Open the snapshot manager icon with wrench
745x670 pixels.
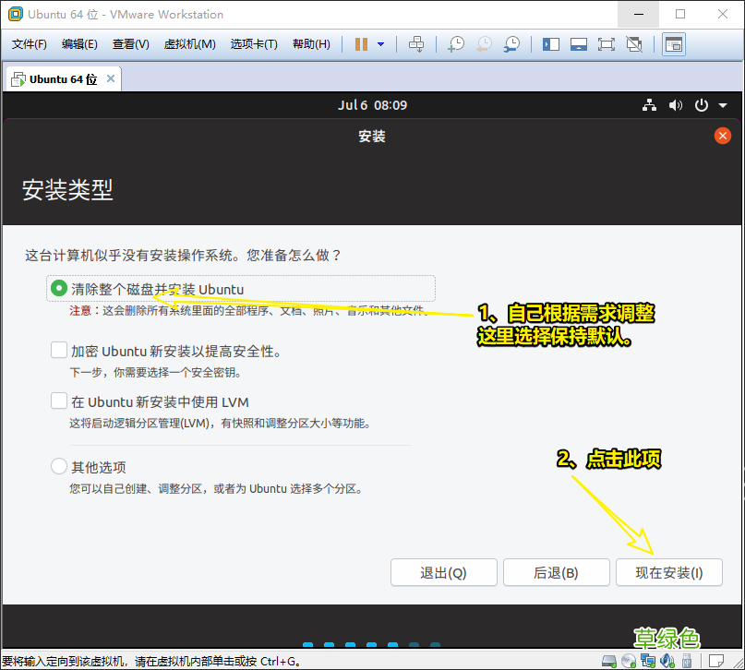tap(511, 44)
